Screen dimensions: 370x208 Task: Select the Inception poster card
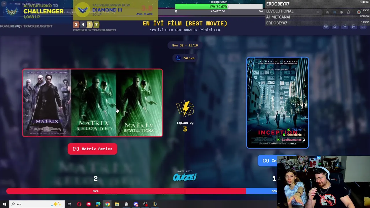pos(277,103)
